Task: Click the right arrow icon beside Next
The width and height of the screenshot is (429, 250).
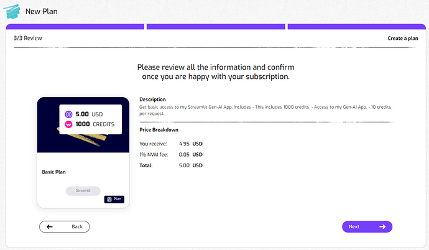Action: [382, 226]
